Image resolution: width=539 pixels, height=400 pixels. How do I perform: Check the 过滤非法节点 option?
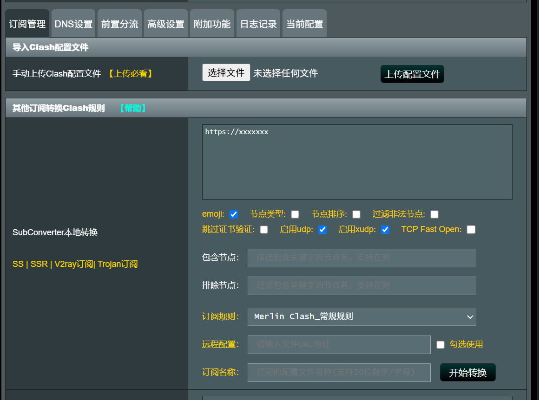pyautogui.click(x=434, y=214)
